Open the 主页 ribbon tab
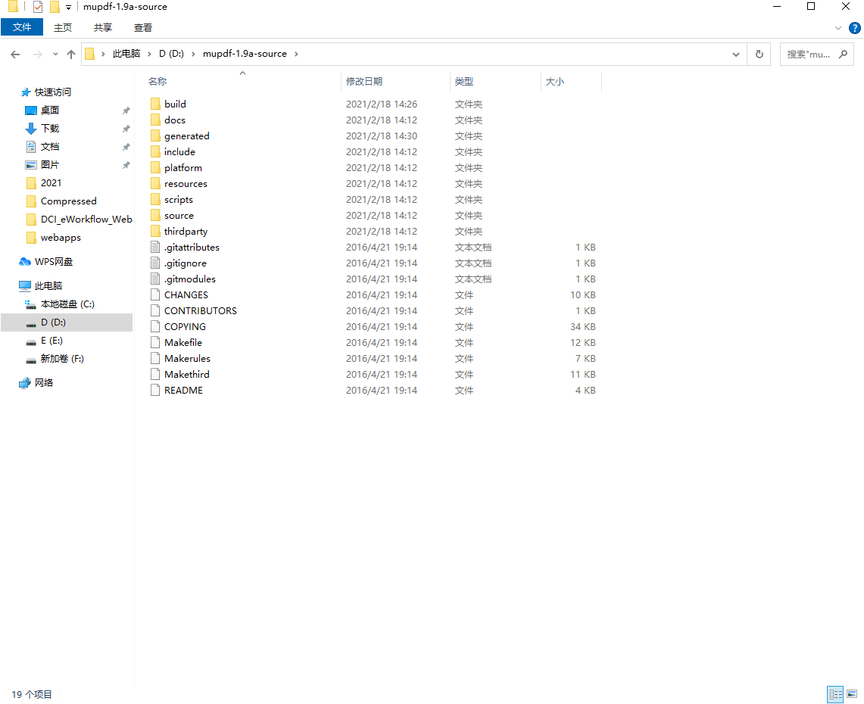The width and height of the screenshot is (864, 704). (63, 27)
